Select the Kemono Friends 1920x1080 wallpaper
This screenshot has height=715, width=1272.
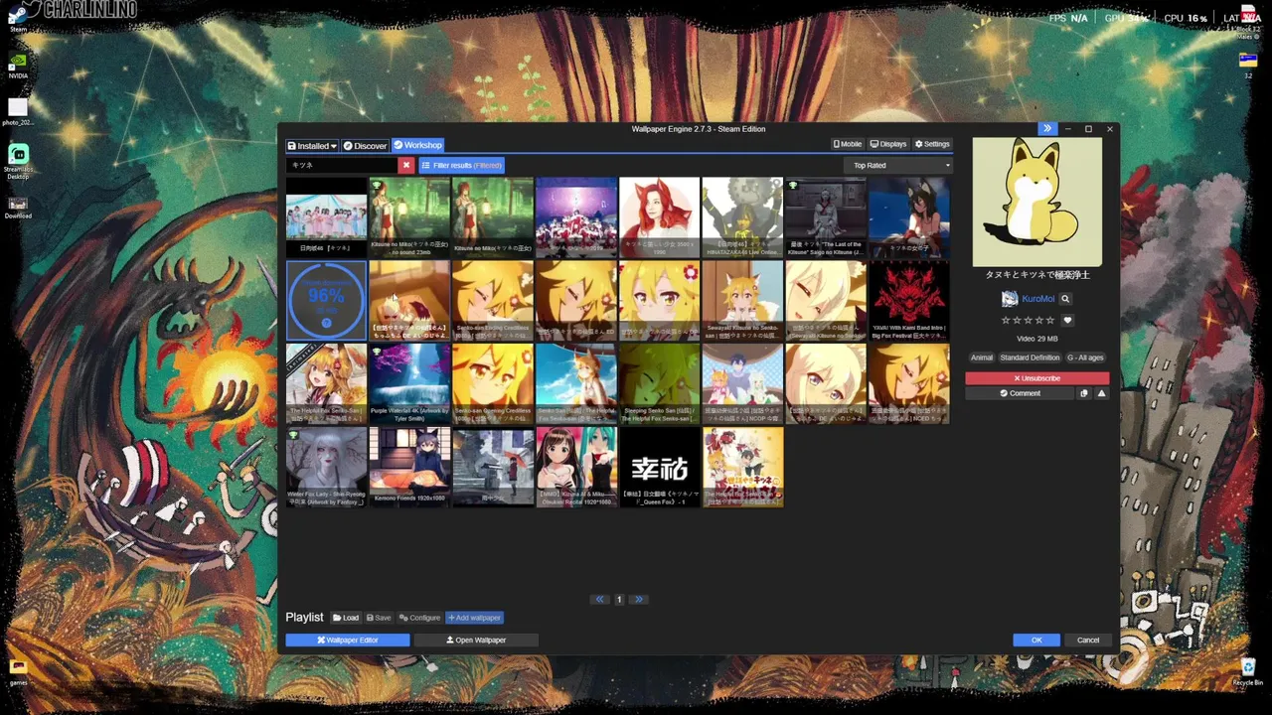409,468
